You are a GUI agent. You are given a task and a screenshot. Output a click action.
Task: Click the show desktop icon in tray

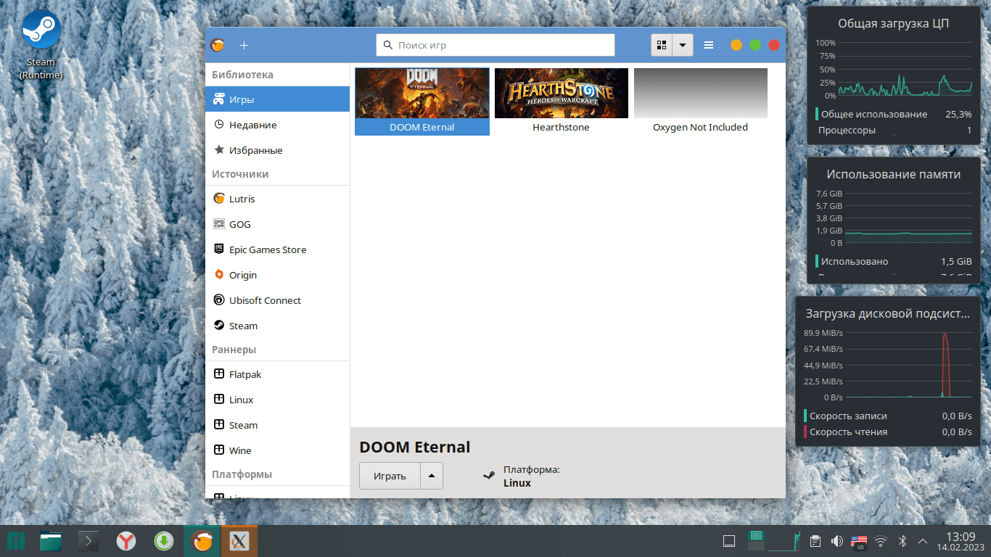(730, 541)
